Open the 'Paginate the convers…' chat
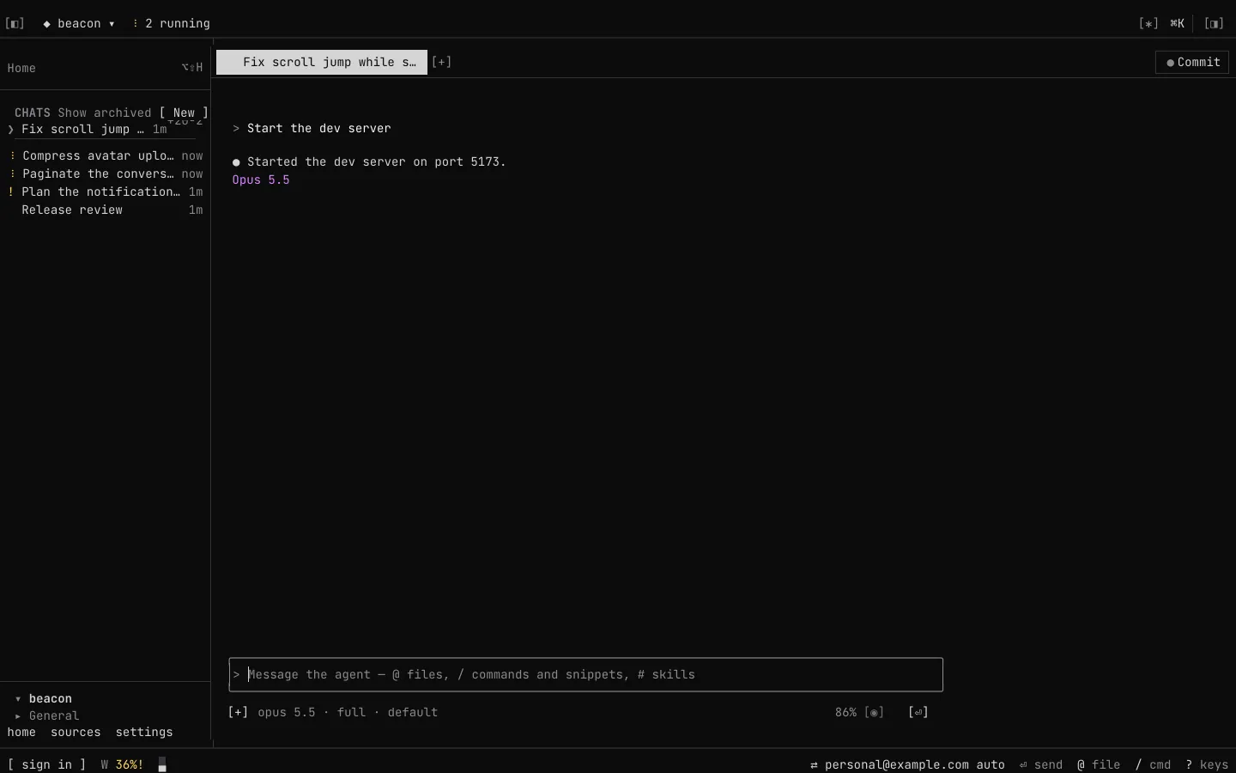 pyautogui.click(x=106, y=173)
